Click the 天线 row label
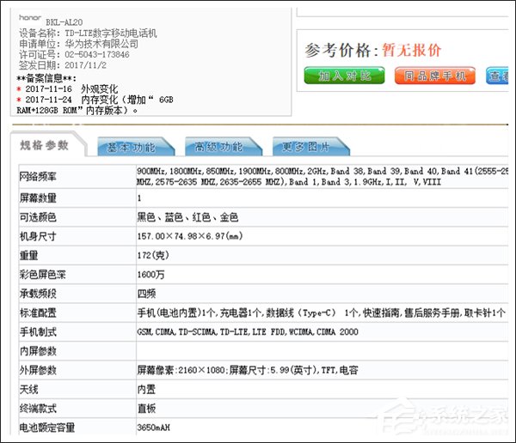This screenshot has height=443, width=516. click(x=28, y=390)
